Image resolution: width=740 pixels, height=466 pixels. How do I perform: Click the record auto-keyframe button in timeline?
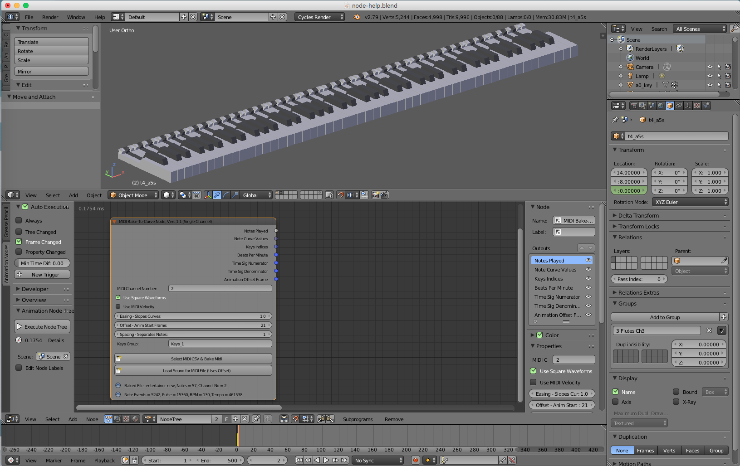coord(415,460)
